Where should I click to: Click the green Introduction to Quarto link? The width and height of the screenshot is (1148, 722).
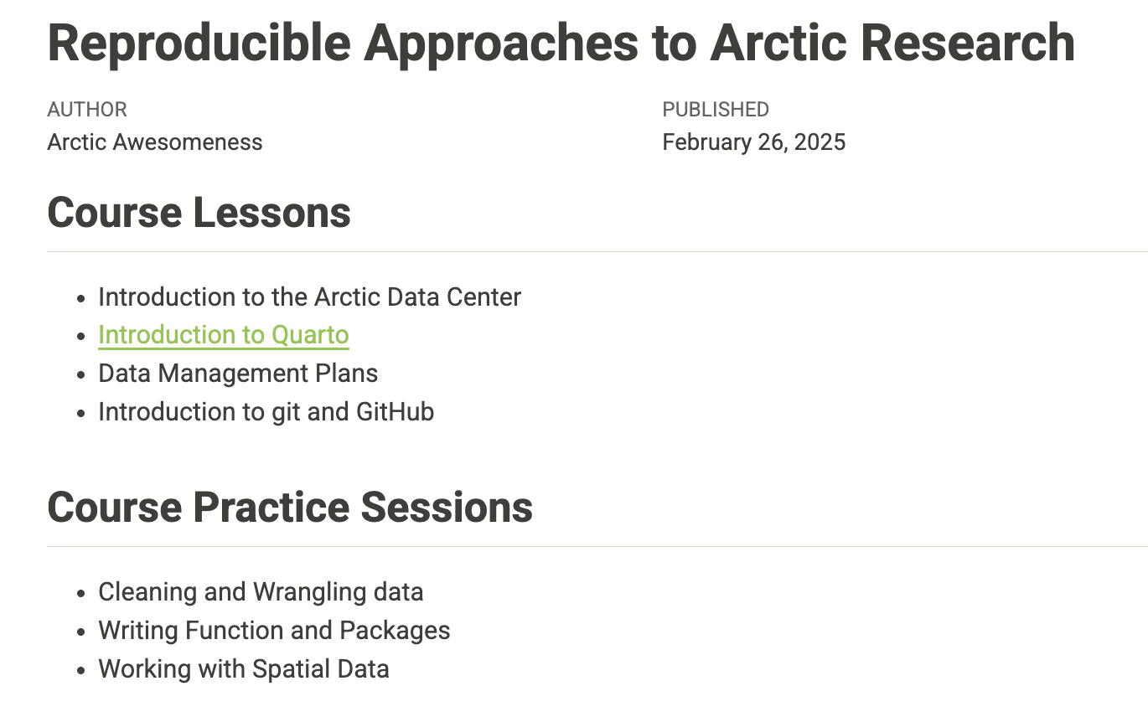pyautogui.click(x=223, y=335)
